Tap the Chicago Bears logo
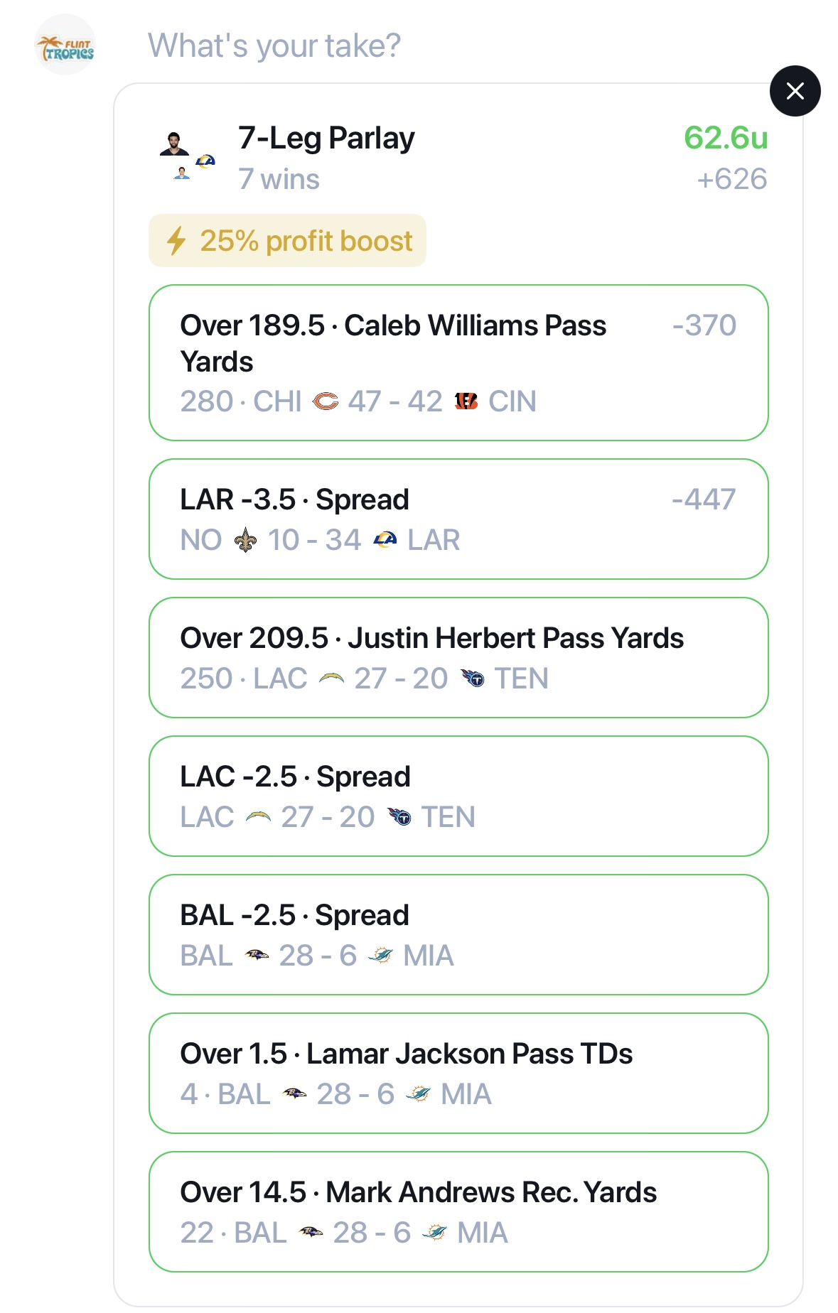The width and height of the screenshot is (838, 1313). tap(326, 401)
